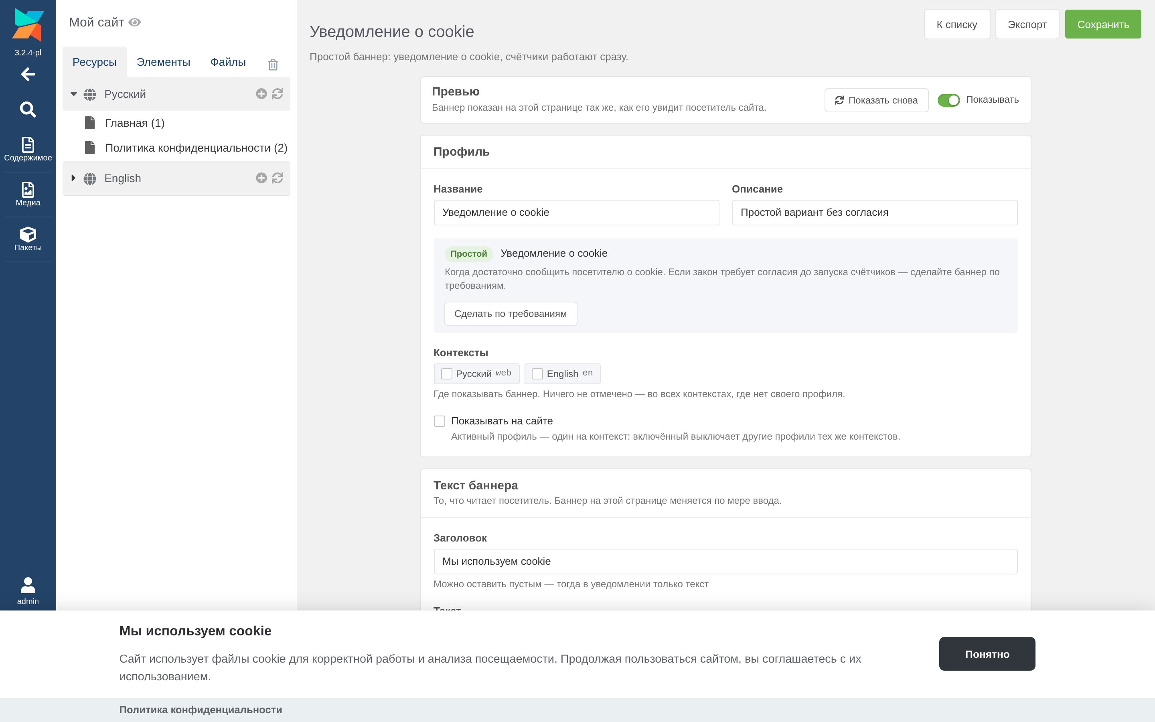Collapse the Русский context tree node
This screenshot has height=722, width=1155.
click(73, 94)
